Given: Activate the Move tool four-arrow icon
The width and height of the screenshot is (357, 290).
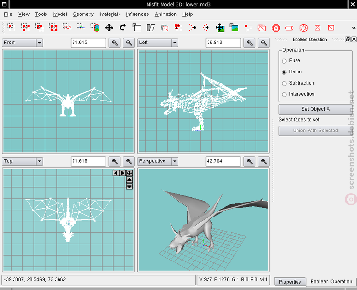Looking at the screenshot, I should [x=109, y=28].
